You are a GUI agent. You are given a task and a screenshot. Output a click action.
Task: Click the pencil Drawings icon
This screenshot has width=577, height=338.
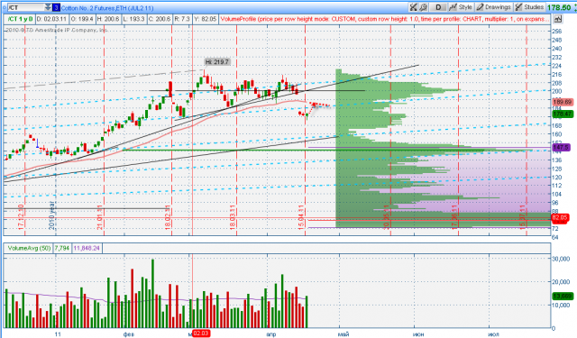click(x=480, y=7)
